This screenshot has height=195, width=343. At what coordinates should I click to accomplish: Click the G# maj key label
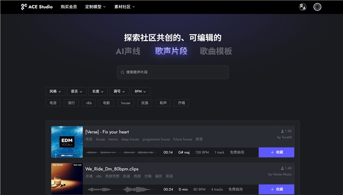184,152
